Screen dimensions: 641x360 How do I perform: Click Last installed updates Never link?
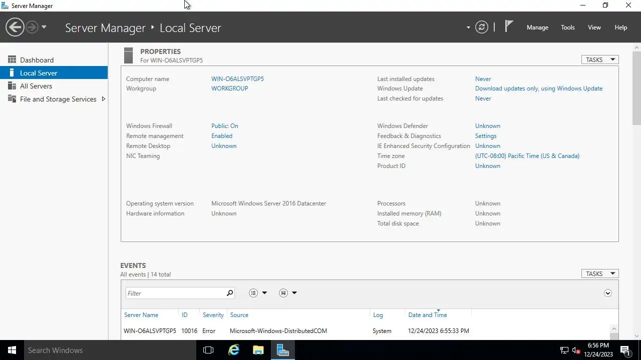[483, 79]
